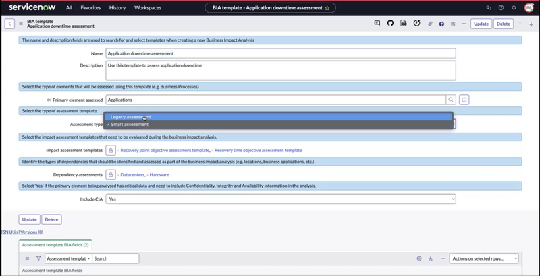
Task: Click the form personalize icon next to help
Action: [x=453, y=24]
